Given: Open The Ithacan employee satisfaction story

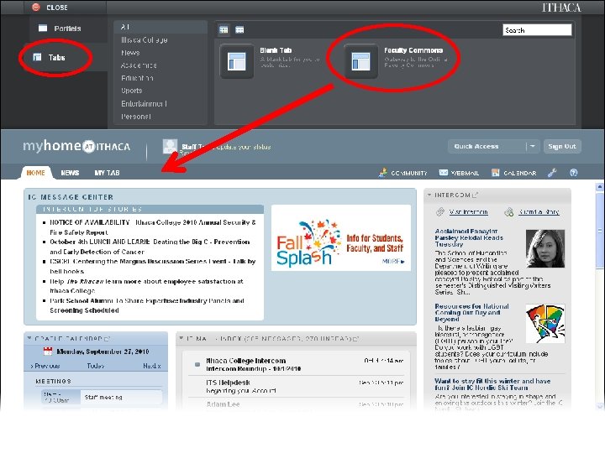Looking at the screenshot, I should 146,286.
